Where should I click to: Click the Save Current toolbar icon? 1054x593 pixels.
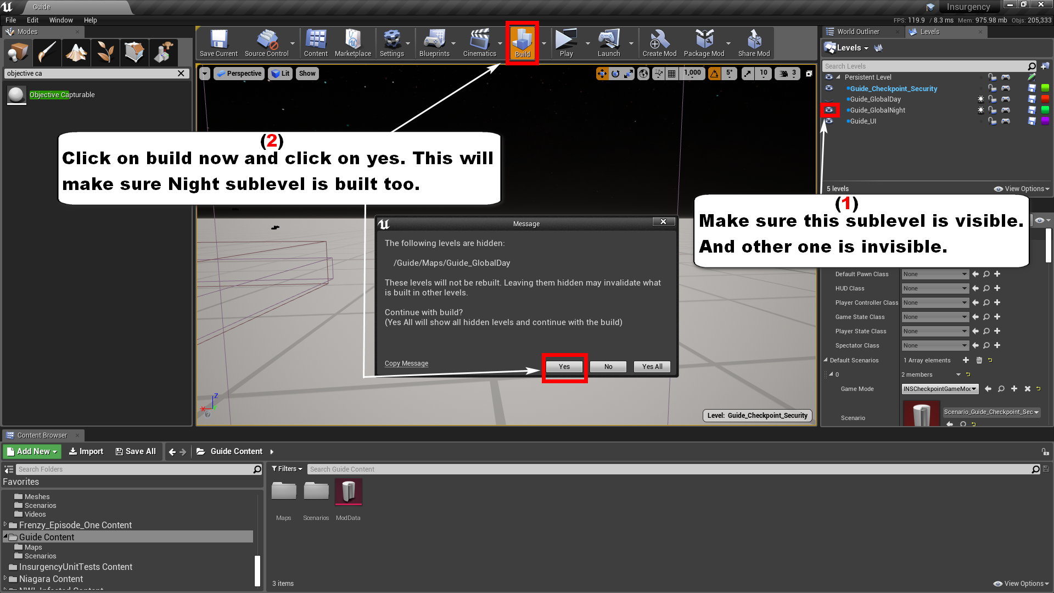(218, 43)
